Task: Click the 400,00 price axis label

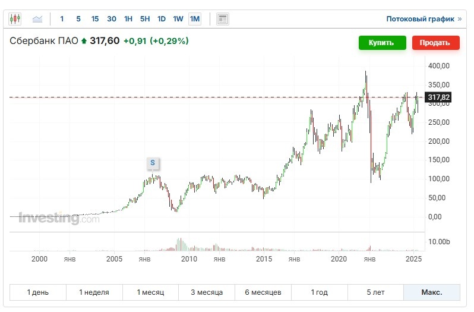Action: (x=438, y=66)
